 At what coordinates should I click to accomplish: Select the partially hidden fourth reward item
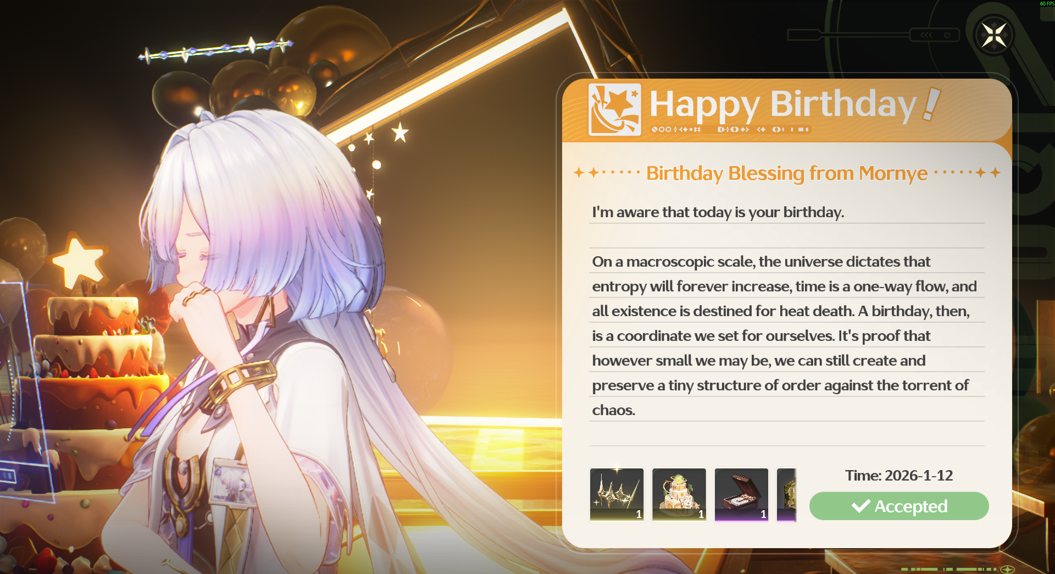click(x=786, y=494)
